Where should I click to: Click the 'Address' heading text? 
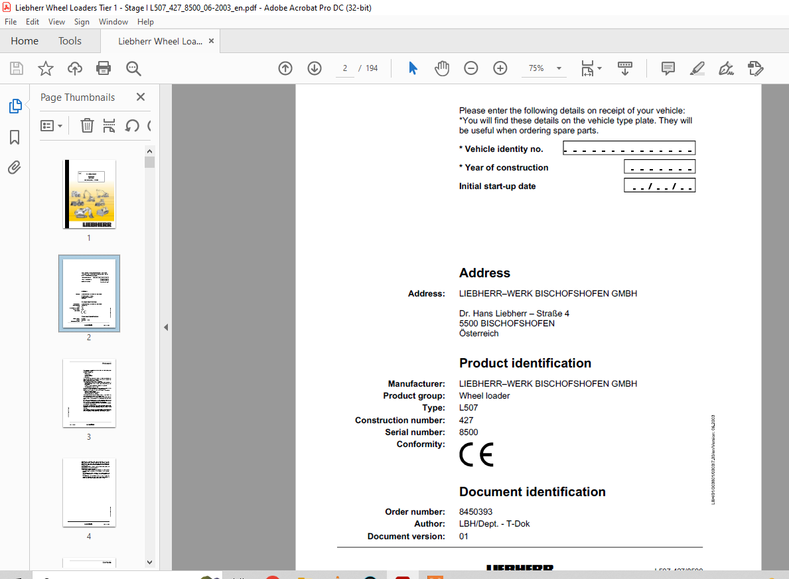pyautogui.click(x=484, y=273)
